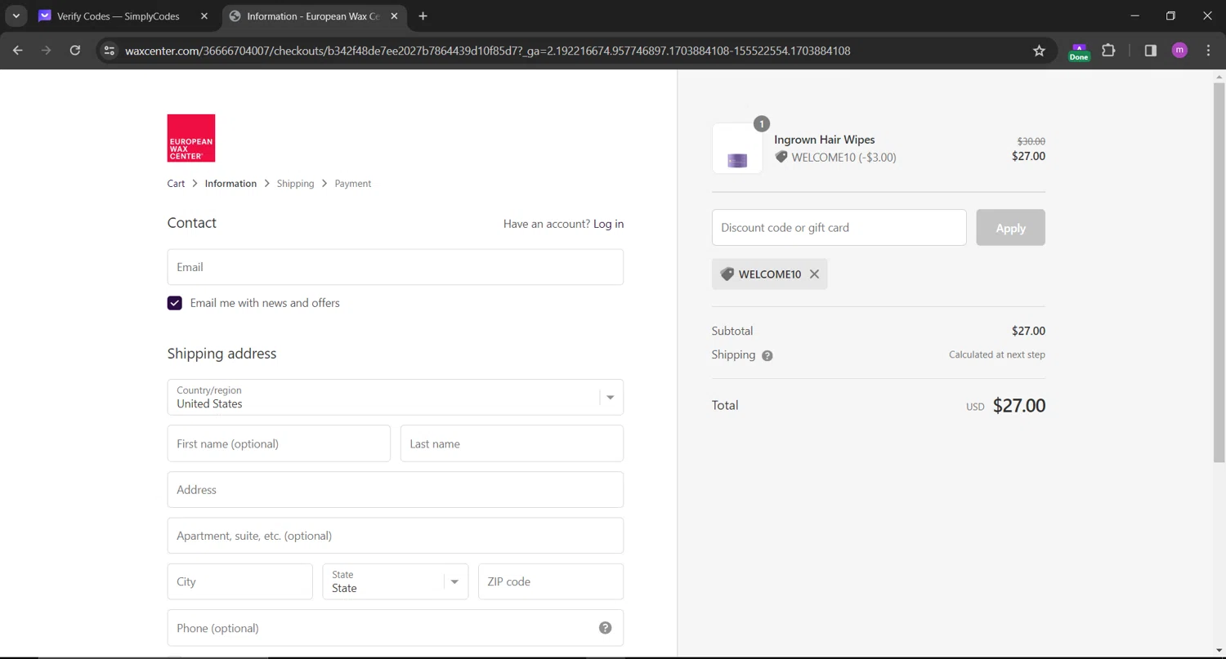
Task: Click the Address input field
Action: [396, 490]
